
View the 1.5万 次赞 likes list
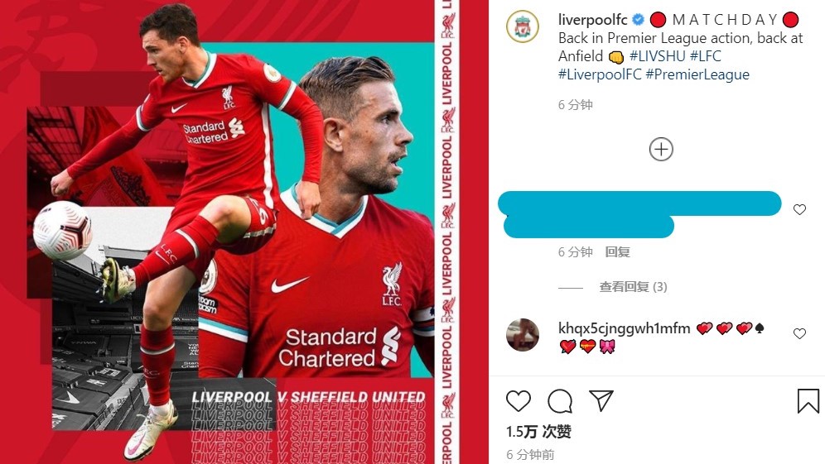[538, 432]
